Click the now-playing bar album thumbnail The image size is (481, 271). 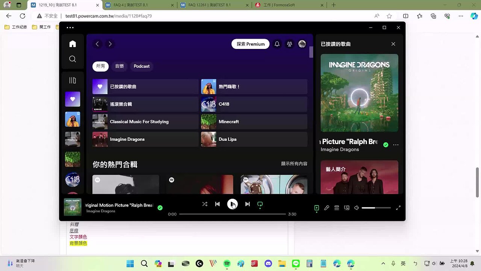tap(73, 207)
